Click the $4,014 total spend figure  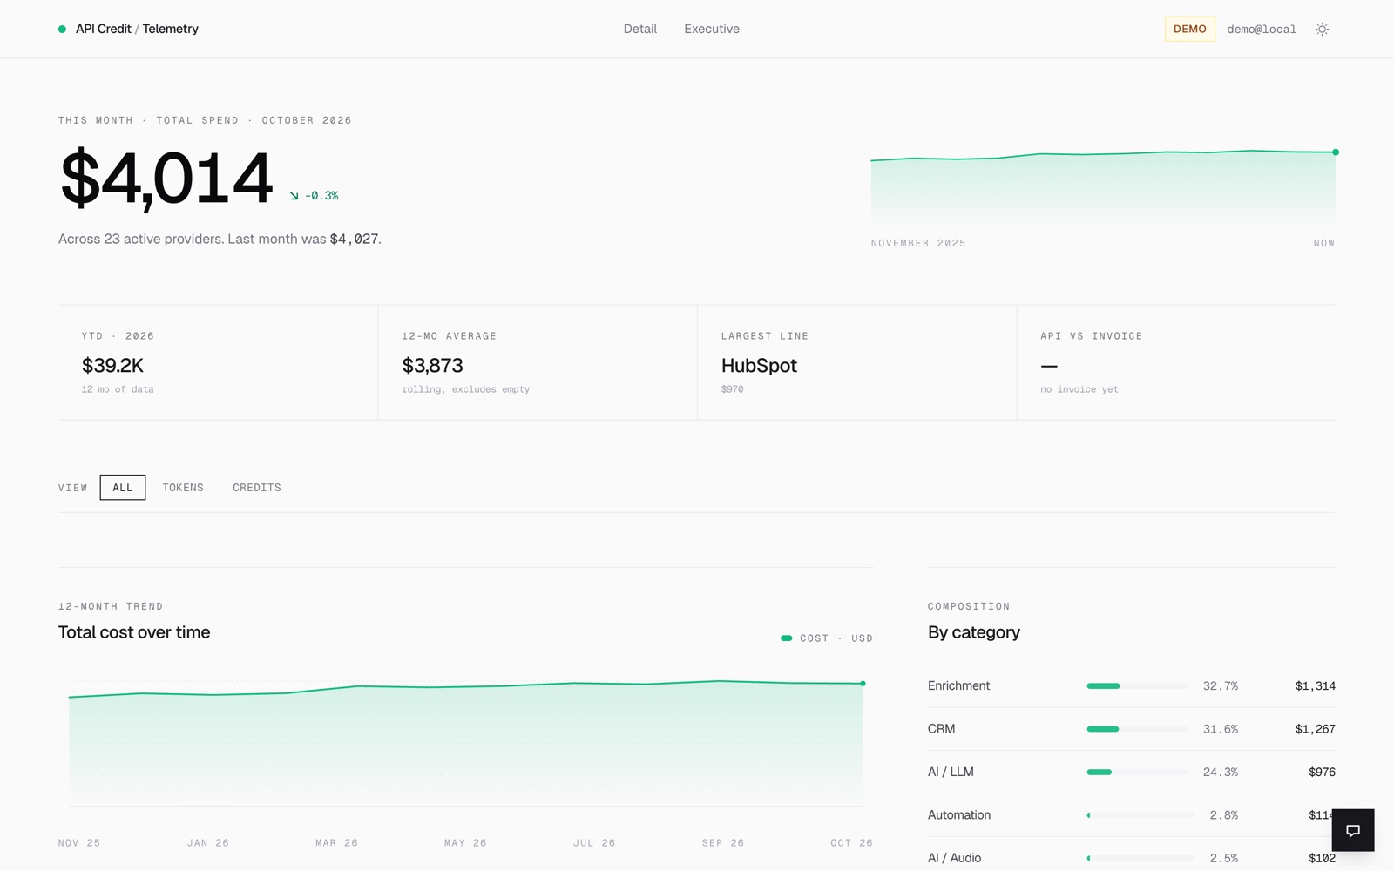166,179
